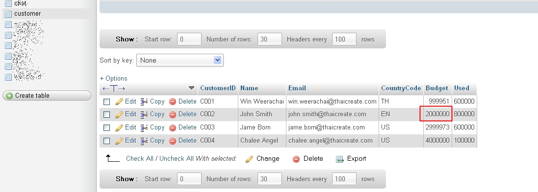Viewport: 538px width, 192px height.
Task: Click the Check All link
Action: (140, 158)
